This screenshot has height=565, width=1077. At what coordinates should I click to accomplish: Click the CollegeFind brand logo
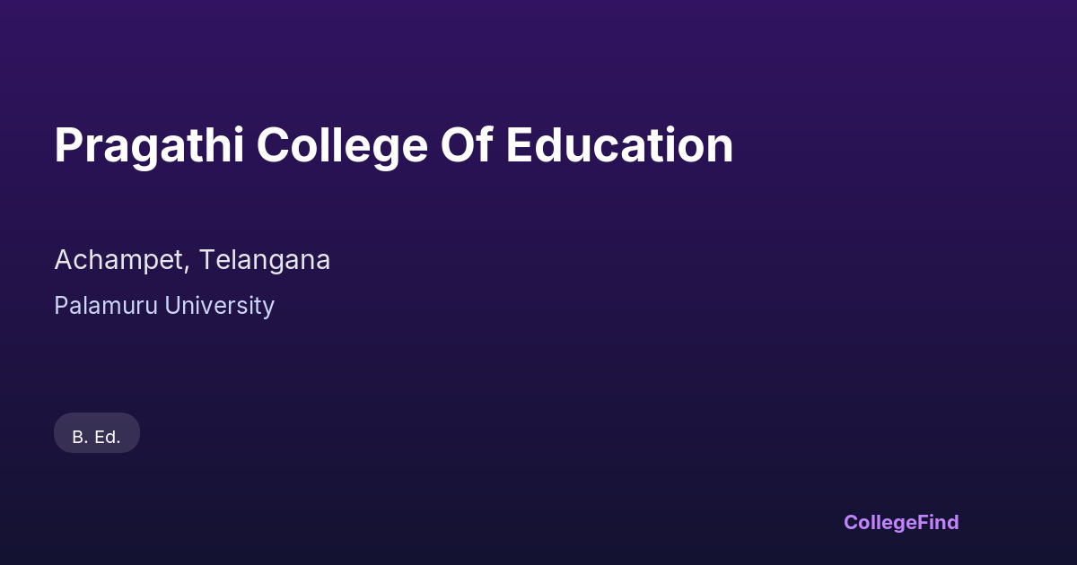pos(901,522)
